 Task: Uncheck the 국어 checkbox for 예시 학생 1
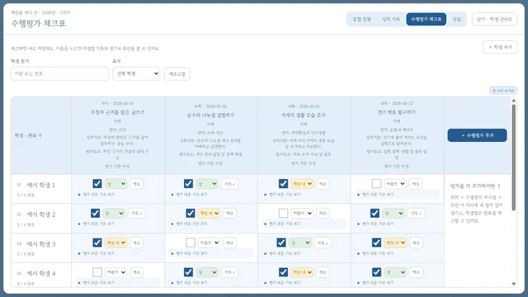point(97,183)
